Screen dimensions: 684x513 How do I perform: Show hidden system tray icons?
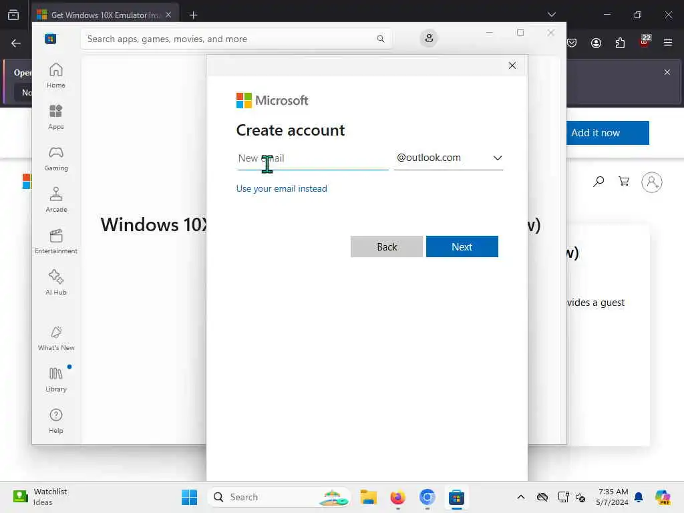tap(521, 497)
